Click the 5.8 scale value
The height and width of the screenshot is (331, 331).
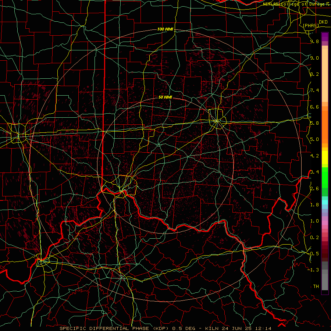pyautogui.click(x=314, y=123)
